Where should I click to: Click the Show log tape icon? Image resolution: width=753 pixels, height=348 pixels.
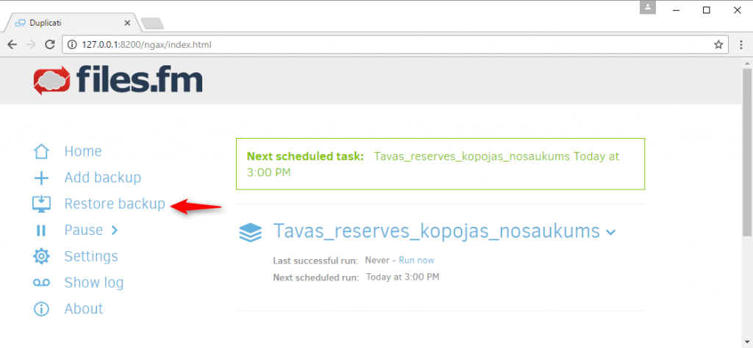pyautogui.click(x=41, y=283)
